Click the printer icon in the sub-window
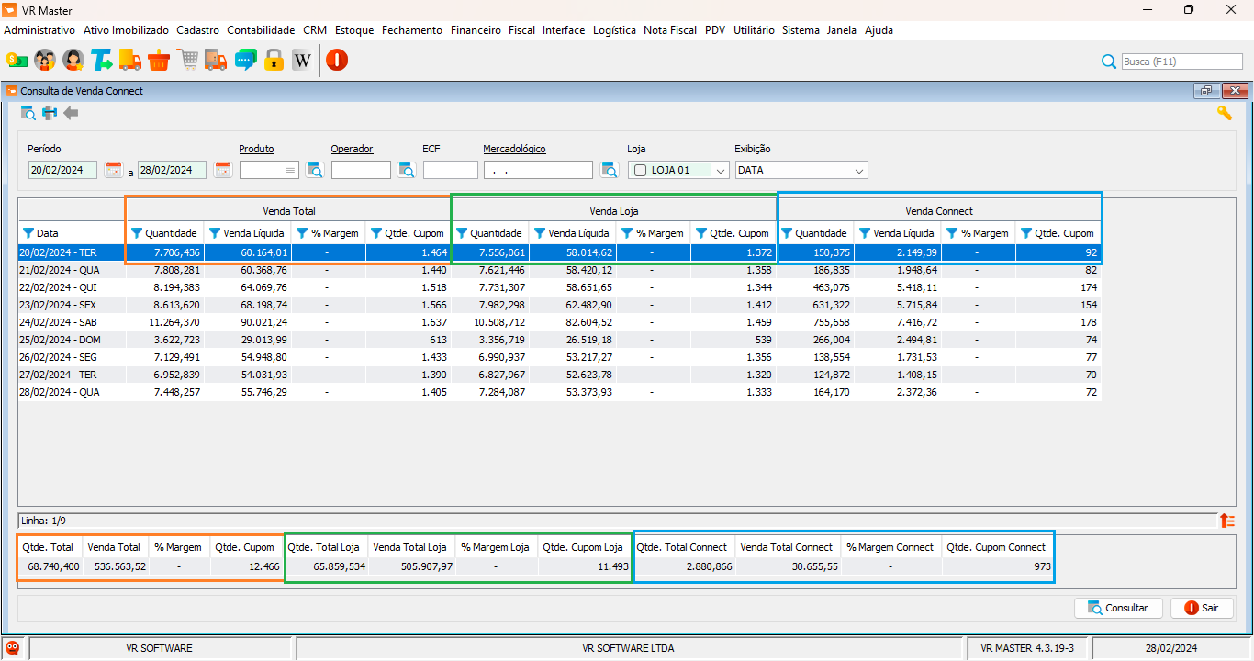Viewport: 1254px width, 661px height. 50,113
